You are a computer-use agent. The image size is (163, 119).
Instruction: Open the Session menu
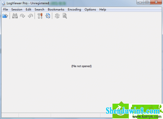coord(17,9)
